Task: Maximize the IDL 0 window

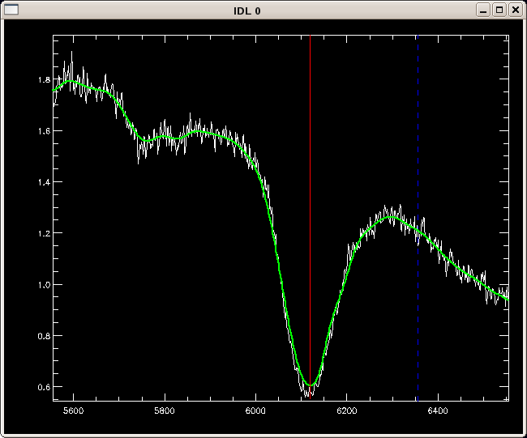Action: [x=499, y=10]
